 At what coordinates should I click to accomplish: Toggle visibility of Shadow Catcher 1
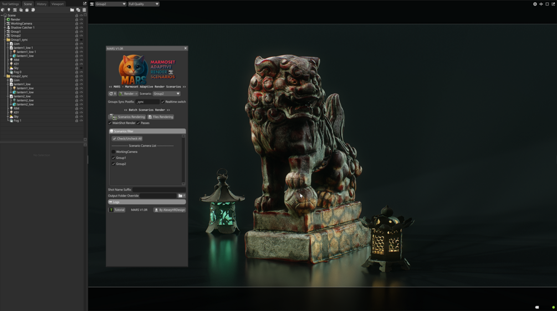(81, 27)
